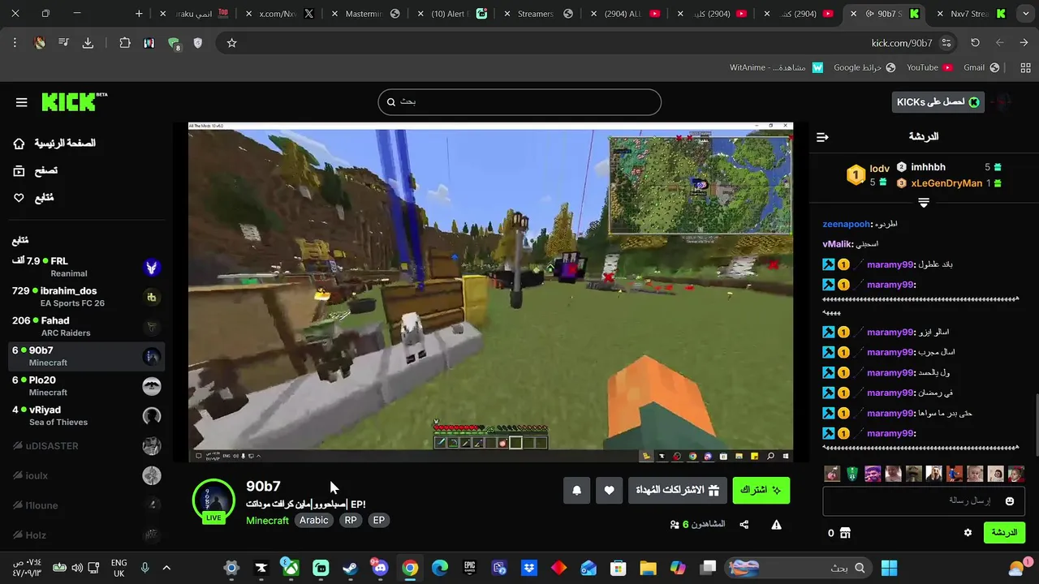Switch to the (10) Alert browser tab
1039x584 pixels.
(x=451, y=14)
